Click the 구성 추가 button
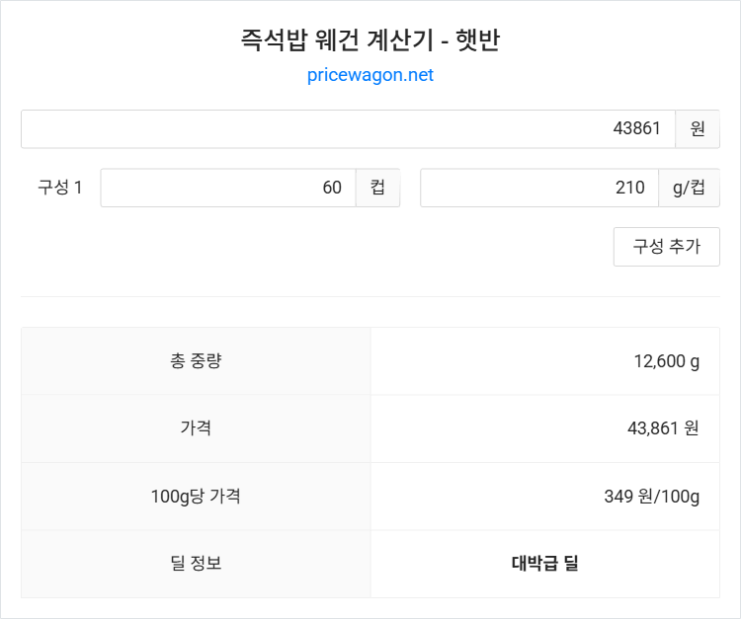This screenshot has width=741, height=619. 666,247
